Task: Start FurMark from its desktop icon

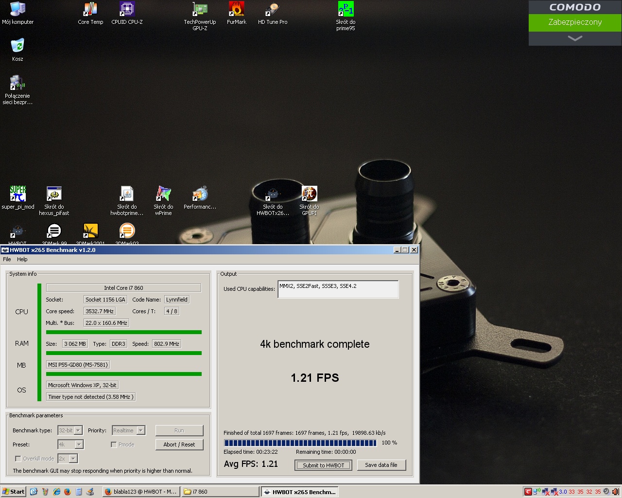Action: 237,13
